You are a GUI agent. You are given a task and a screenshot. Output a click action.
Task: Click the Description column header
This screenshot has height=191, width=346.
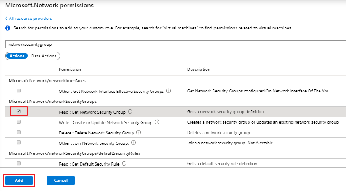point(199,70)
